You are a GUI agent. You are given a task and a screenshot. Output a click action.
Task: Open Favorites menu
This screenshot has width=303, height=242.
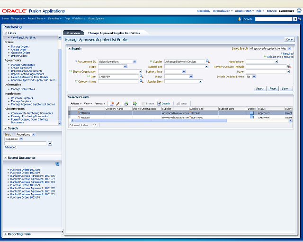point(55,18)
